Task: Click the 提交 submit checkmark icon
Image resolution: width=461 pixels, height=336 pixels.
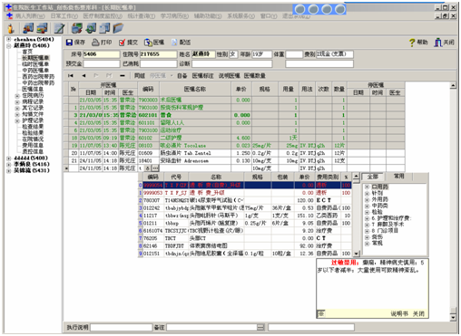Action: 122,43
